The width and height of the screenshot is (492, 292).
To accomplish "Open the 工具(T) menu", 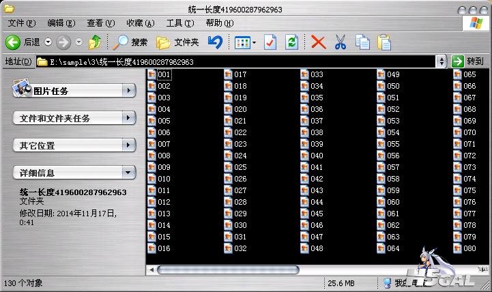I will [180, 23].
